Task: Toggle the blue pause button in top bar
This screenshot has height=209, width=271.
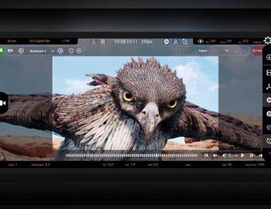Action: coord(166,42)
